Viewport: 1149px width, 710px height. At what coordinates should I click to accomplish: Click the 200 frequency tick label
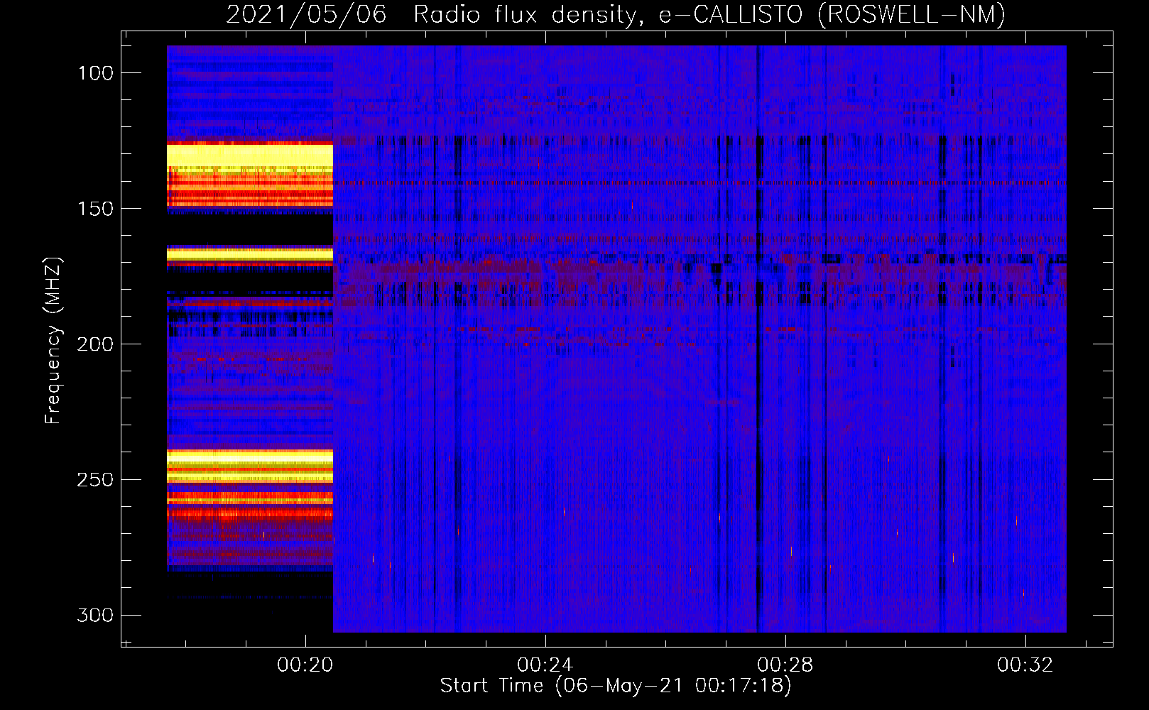95,344
